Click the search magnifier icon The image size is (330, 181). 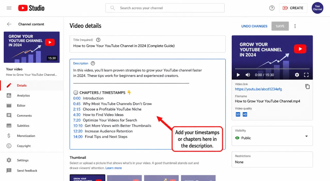click(x=112, y=8)
